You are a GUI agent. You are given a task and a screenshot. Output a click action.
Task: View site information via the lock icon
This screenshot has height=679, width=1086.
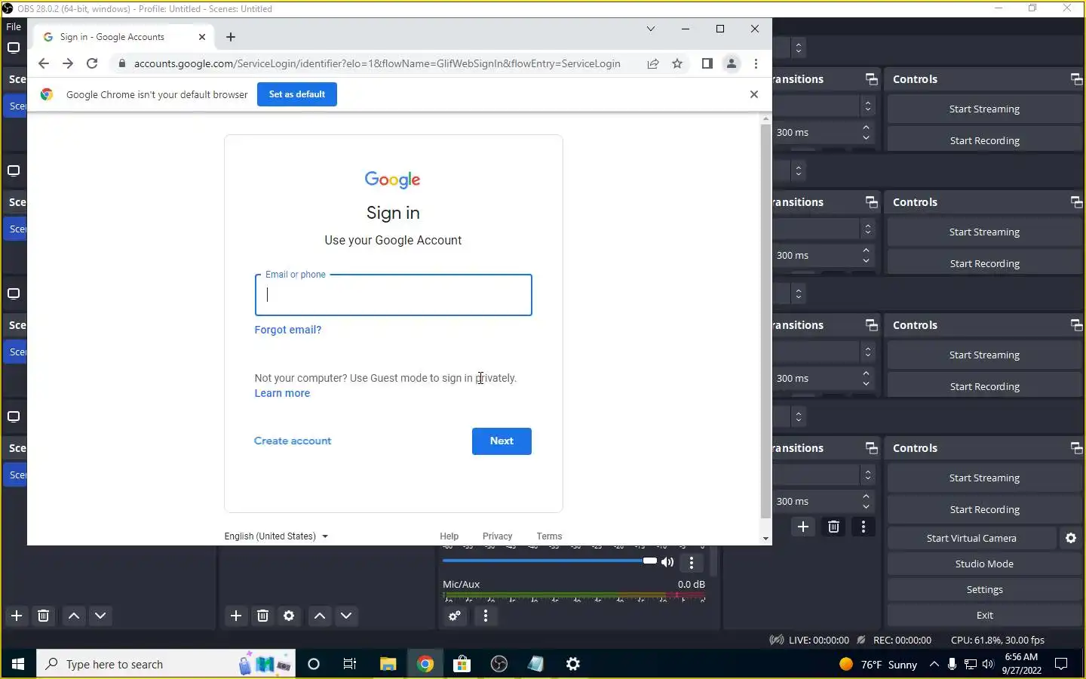click(122, 63)
